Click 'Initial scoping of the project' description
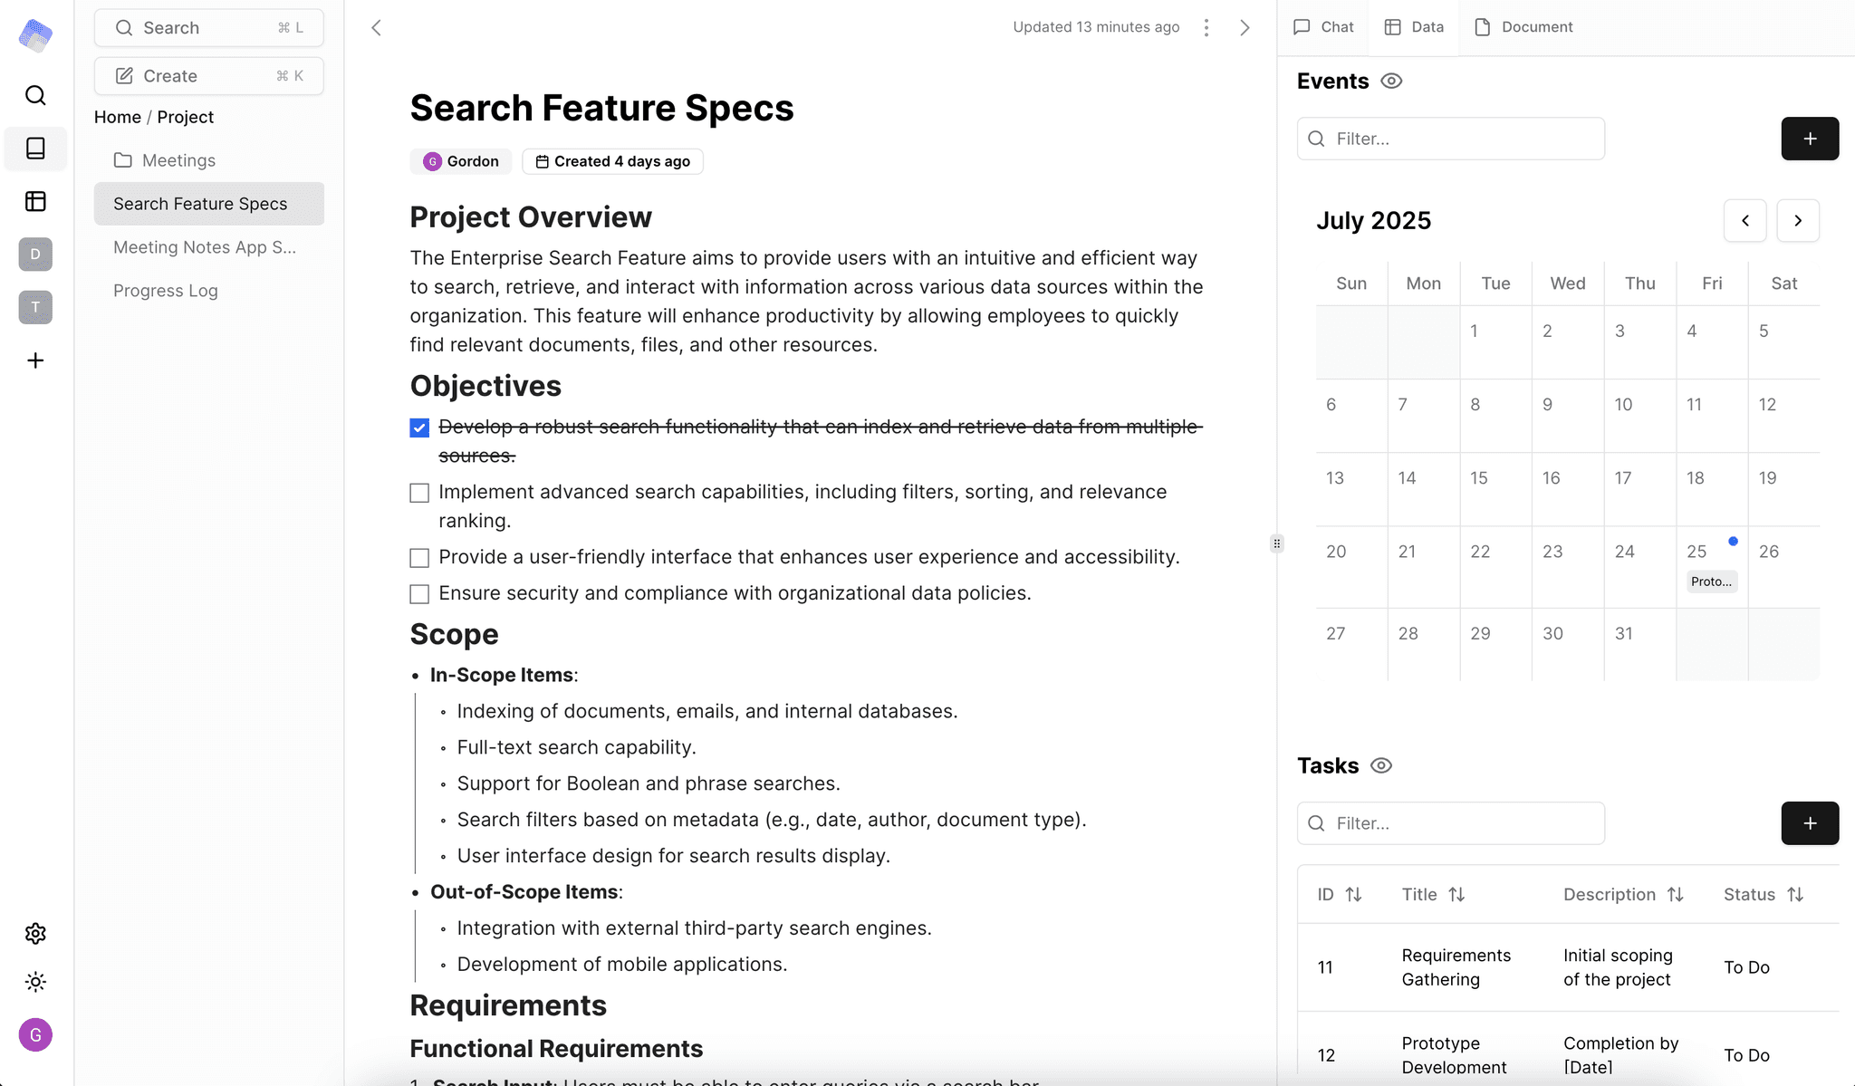 pyautogui.click(x=1618, y=967)
